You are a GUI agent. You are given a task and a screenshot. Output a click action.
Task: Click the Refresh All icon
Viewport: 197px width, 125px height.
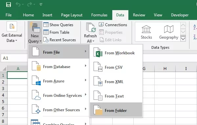pos(91,27)
